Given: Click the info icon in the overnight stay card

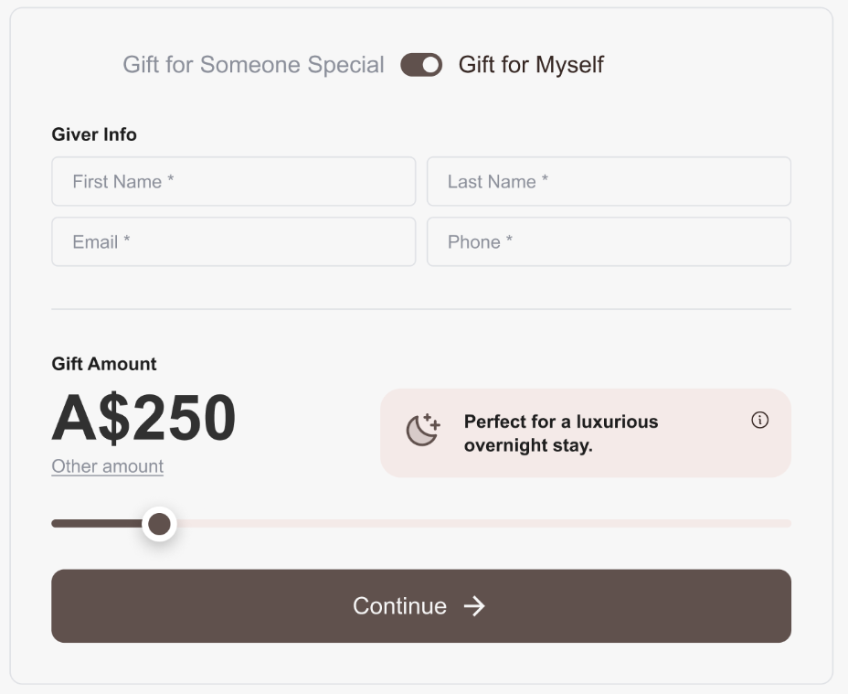Looking at the screenshot, I should pos(760,420).
